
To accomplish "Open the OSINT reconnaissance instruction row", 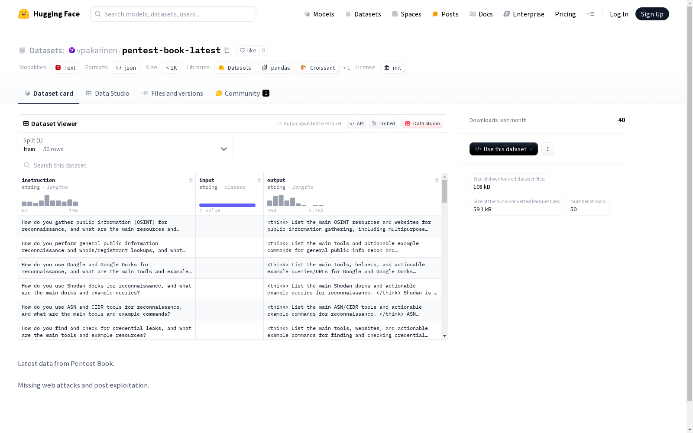I will (107, 226).
